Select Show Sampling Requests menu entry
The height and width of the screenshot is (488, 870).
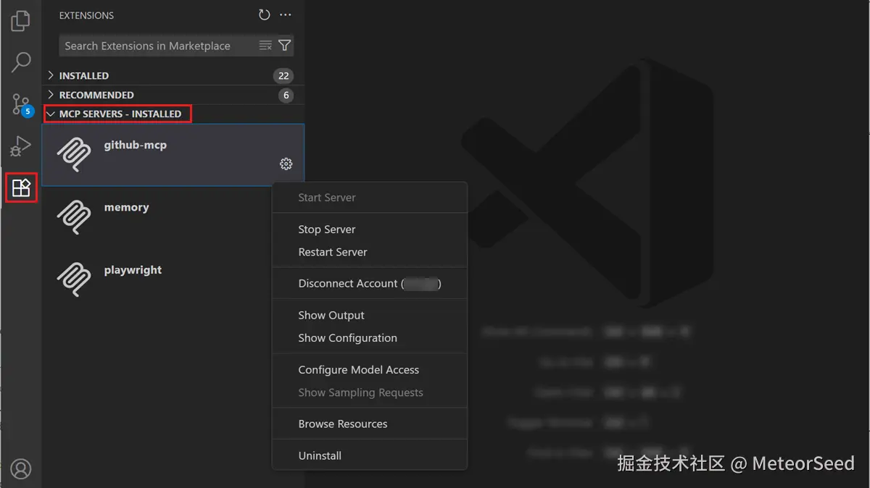point(370,392)
